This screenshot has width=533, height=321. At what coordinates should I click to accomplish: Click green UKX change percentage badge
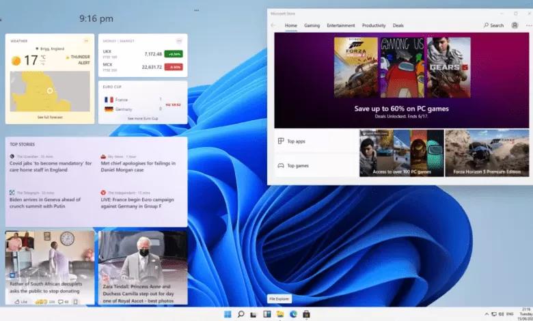(x=174, y=54)
